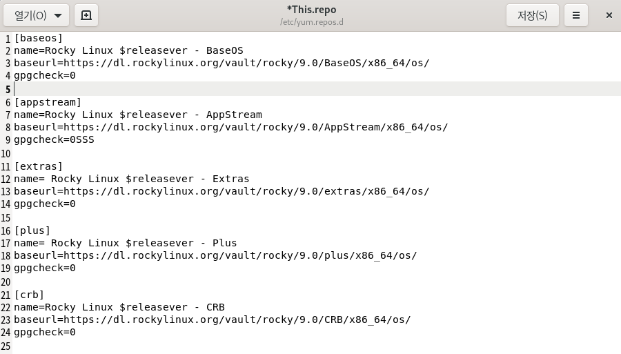
Task: Open the 열기(O) file menu button
Action: coord(36,15)
